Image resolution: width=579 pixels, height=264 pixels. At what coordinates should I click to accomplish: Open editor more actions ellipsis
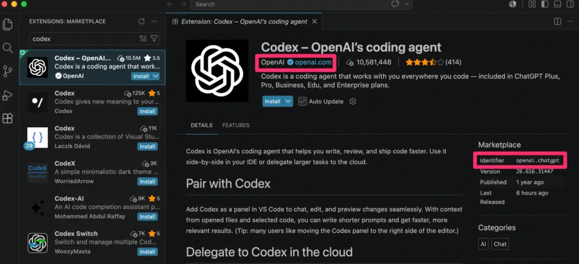pos(571,21)
